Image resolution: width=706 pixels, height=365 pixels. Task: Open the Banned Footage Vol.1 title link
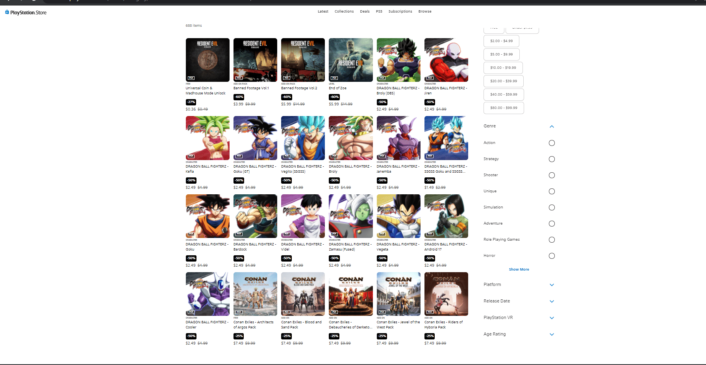tap(251, 88)
